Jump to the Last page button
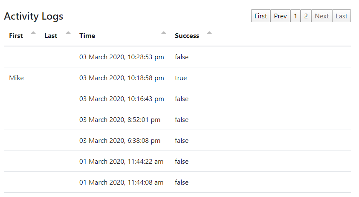359x197 pixels. coord(341,16)
